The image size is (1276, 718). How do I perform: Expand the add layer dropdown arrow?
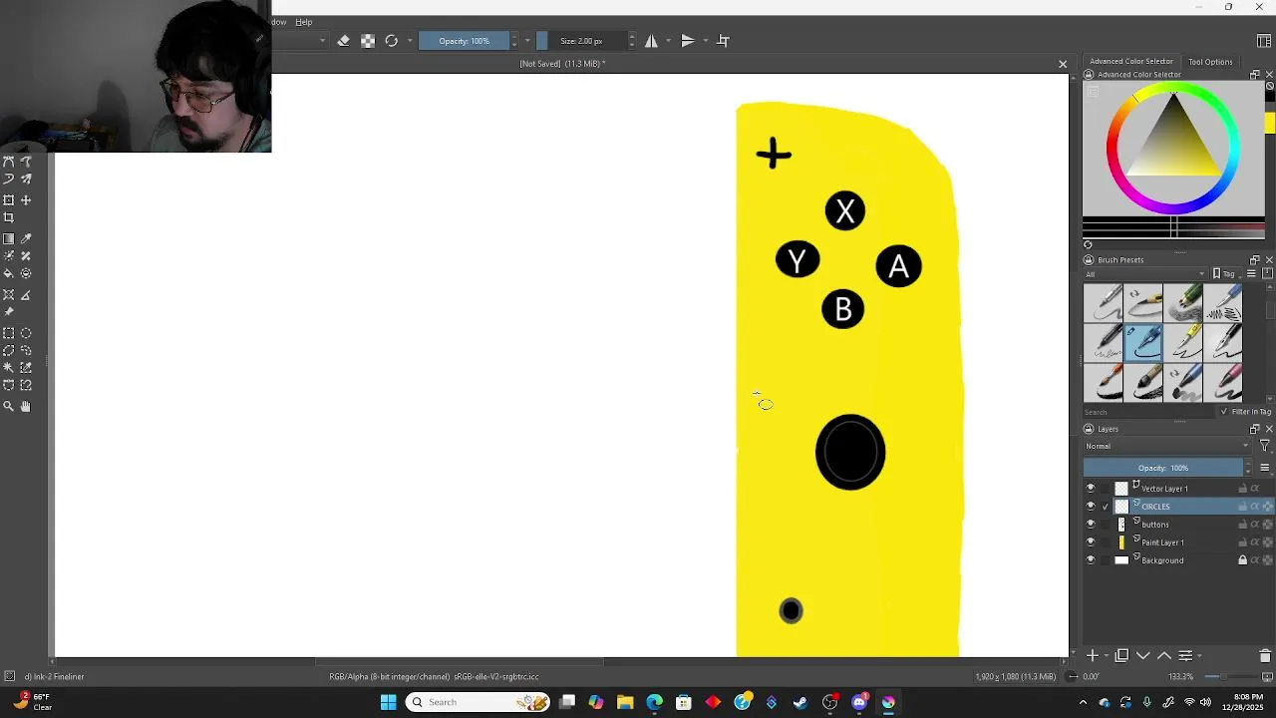(1105, 656)
